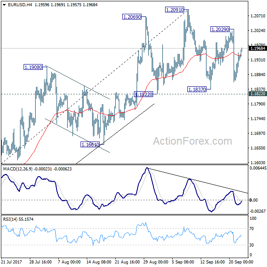Select the 1.20710 axis price value

coord(258,16)
